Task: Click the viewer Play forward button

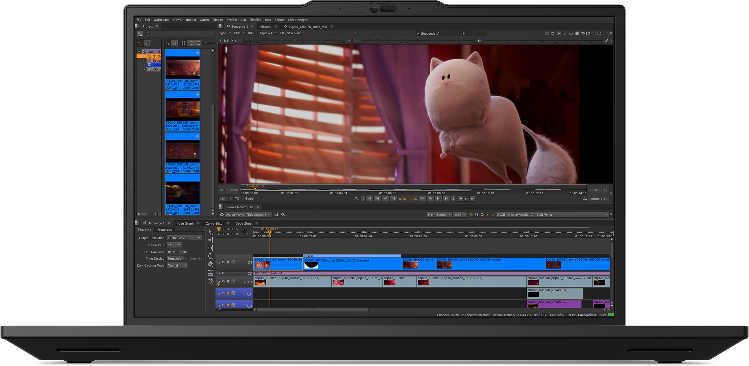Action: 422,199
